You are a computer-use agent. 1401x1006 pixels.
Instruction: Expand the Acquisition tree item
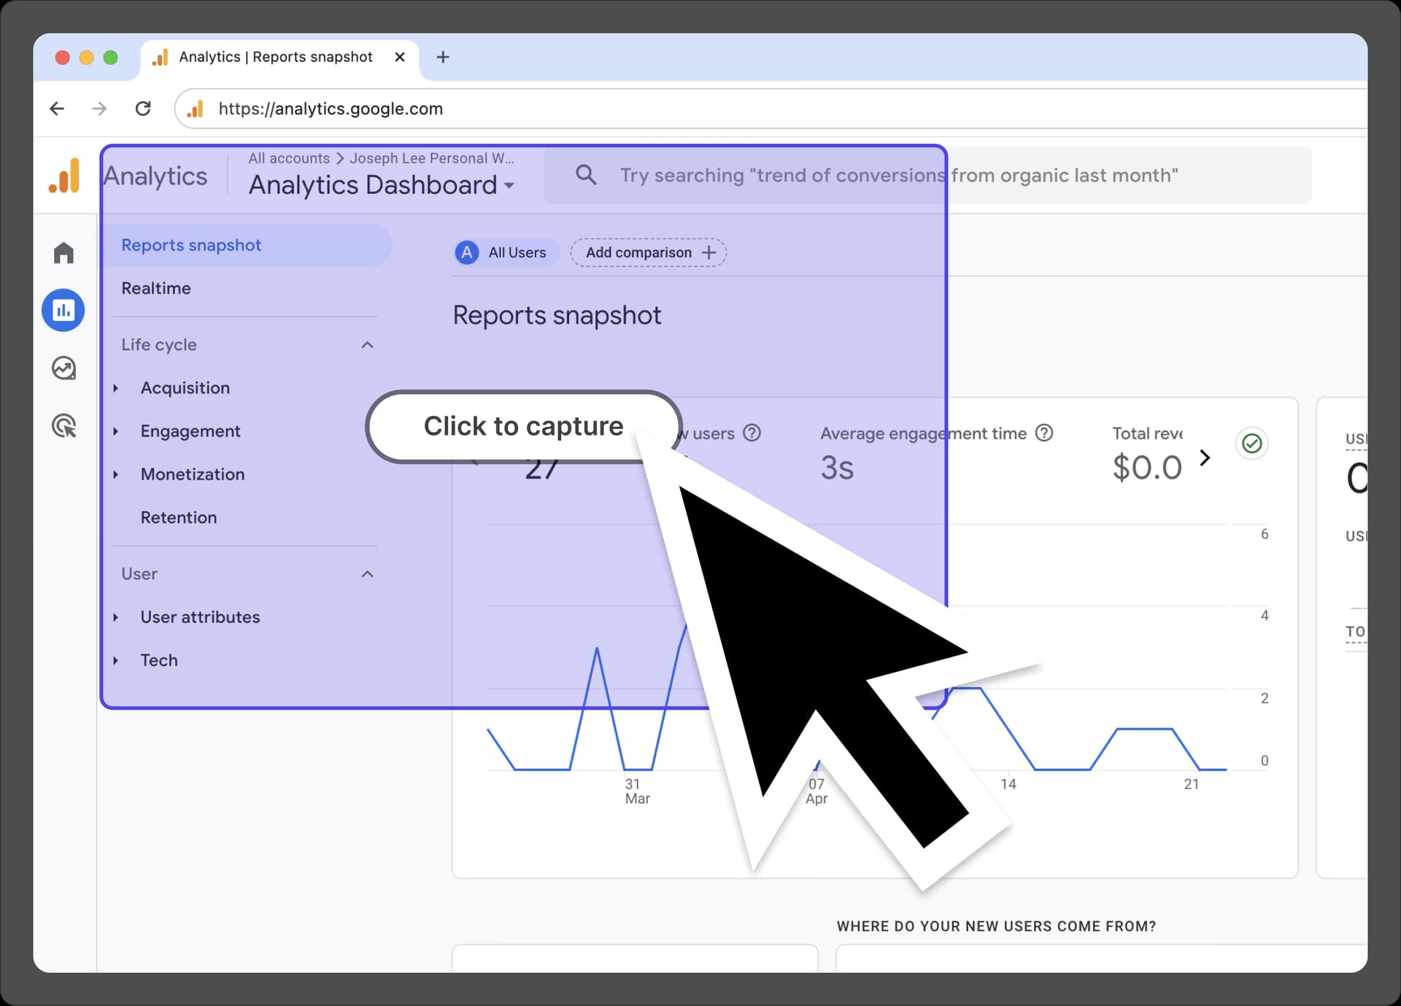(116, 388)
